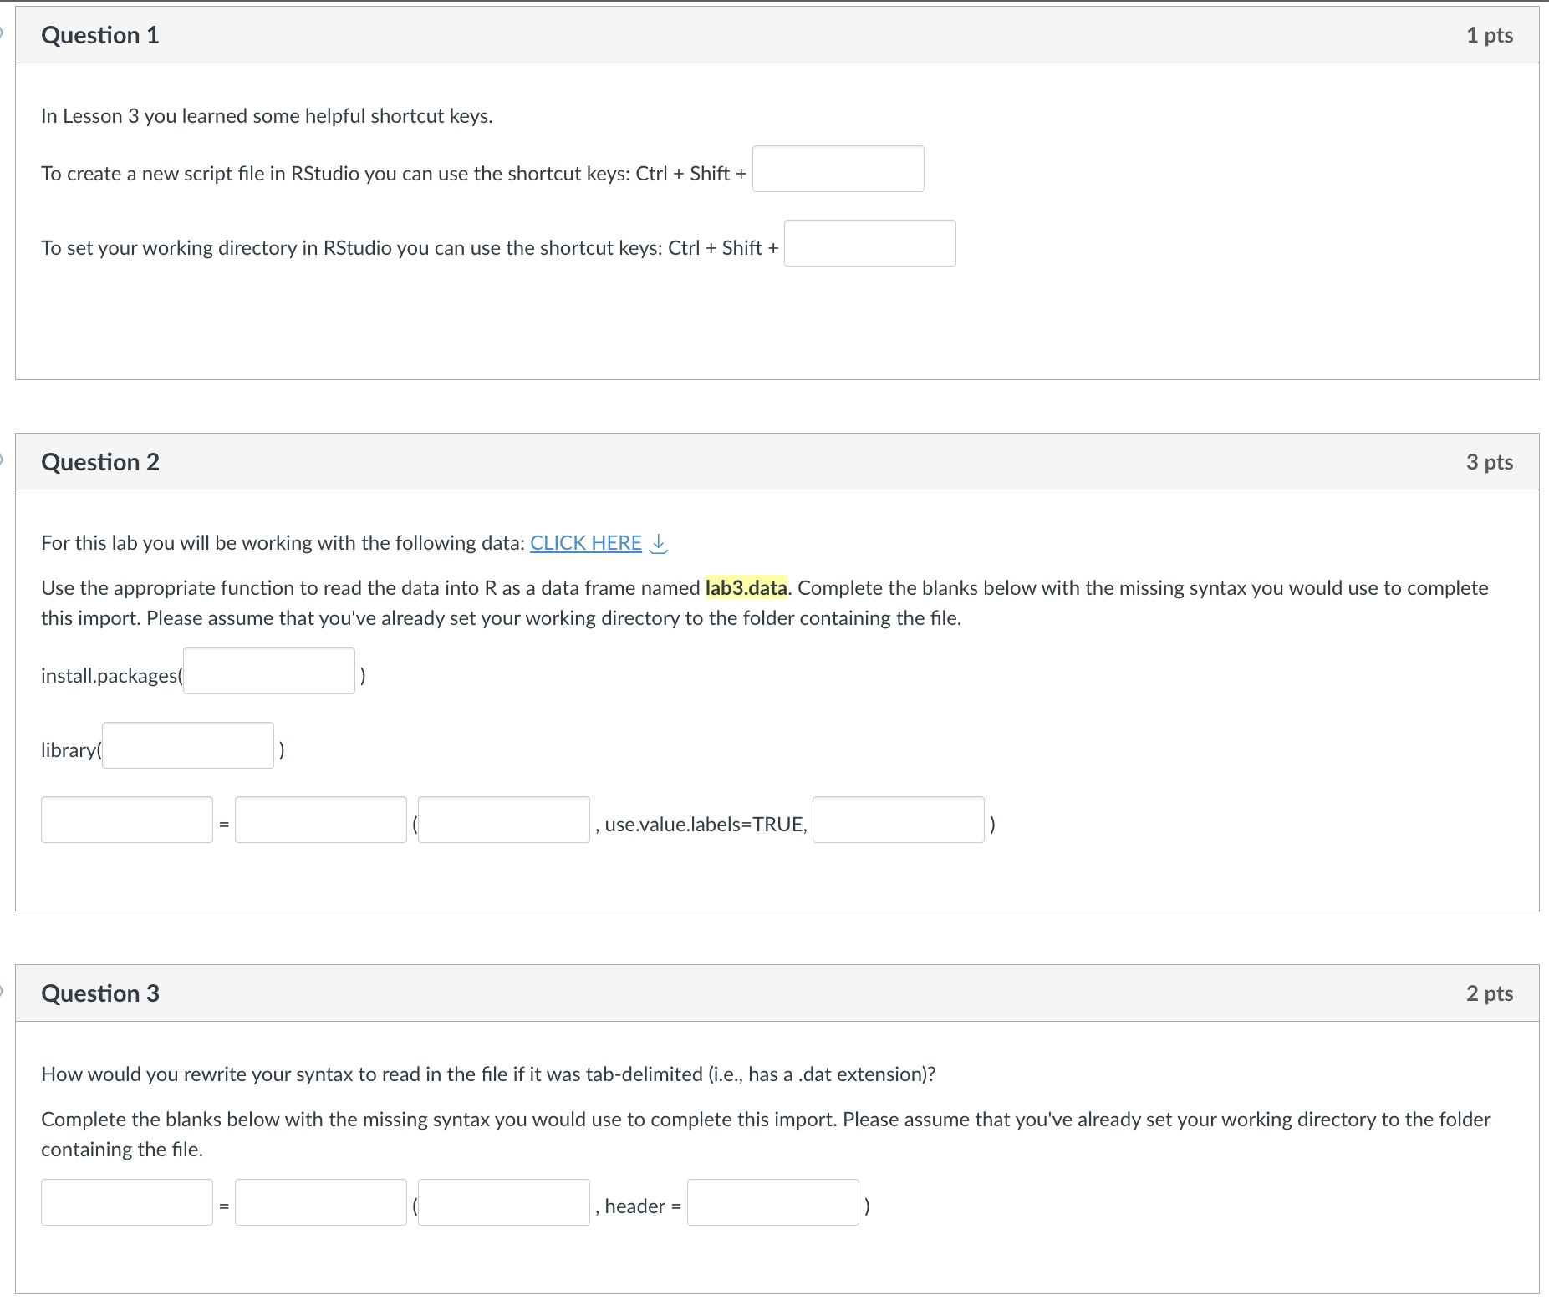Click the library argument input box

pos(188,745)
